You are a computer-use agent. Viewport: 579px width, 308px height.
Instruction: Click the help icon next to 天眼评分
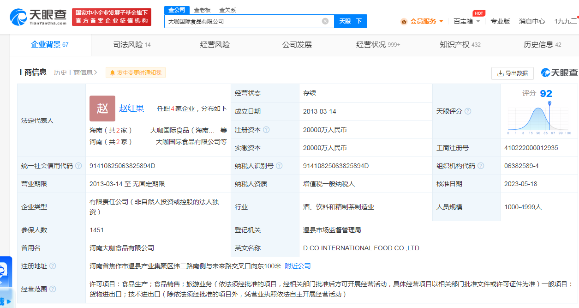[468, 111]
